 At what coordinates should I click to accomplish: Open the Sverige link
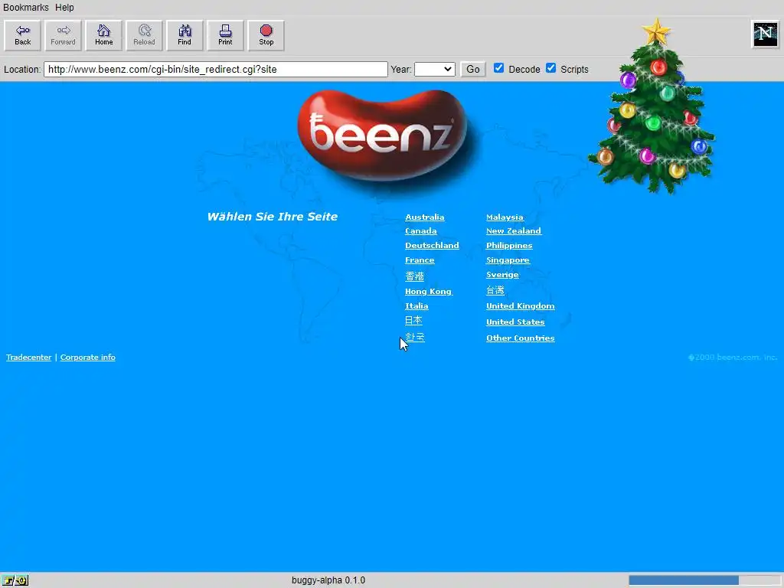click(502, 275)
